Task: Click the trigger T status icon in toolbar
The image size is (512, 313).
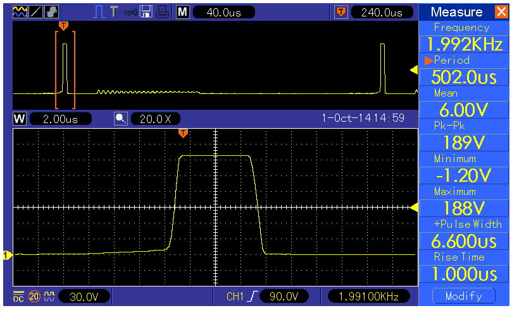Action: tap(114, 12)
